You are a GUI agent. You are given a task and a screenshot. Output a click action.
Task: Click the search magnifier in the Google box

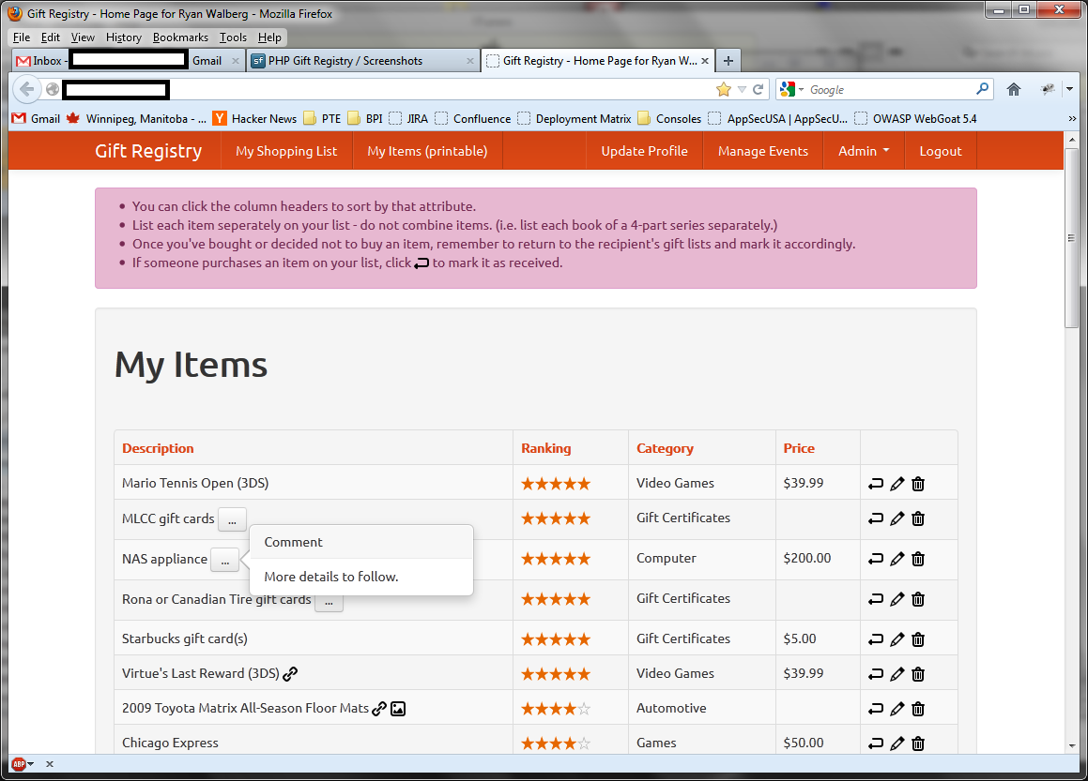[x=982, y=88]
